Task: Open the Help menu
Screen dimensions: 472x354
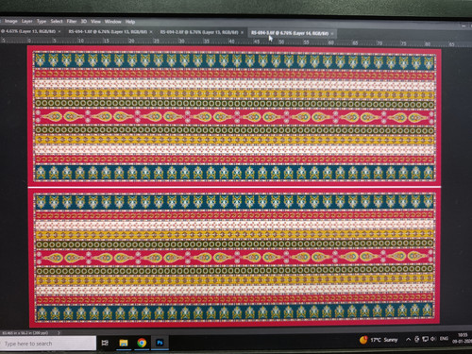Action: [x=130, y=22]
